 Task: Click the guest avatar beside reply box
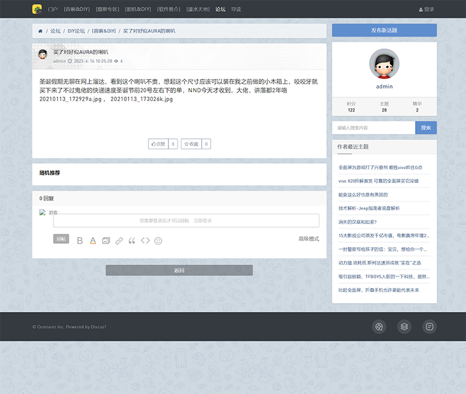pos(42,212)
